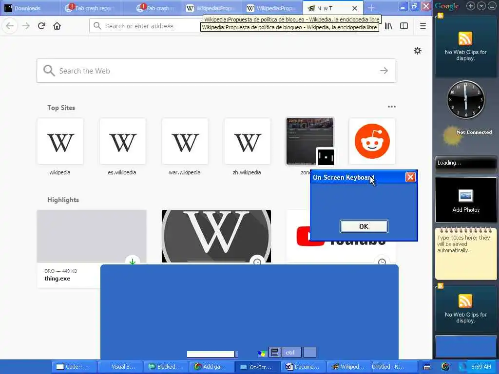Image resolution: width=499 pixels, height=374 pixels.
Task: Open the zh.wikipedia top site tile
Action: point(247,141)
